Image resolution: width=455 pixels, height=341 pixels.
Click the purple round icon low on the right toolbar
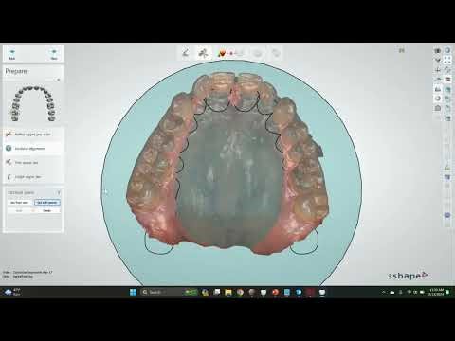447,215
